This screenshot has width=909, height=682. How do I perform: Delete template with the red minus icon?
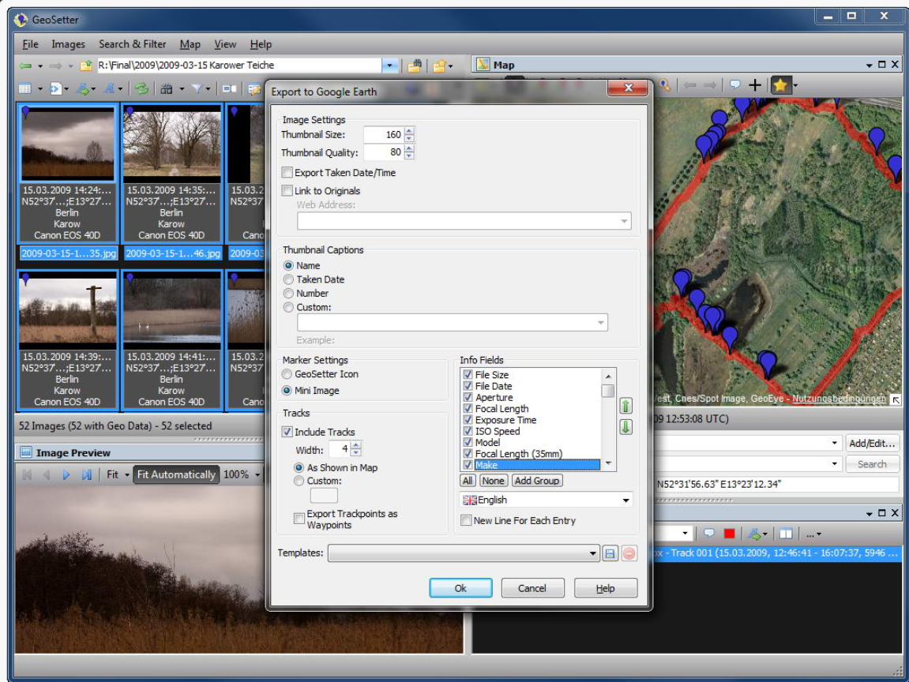(629, 553)
